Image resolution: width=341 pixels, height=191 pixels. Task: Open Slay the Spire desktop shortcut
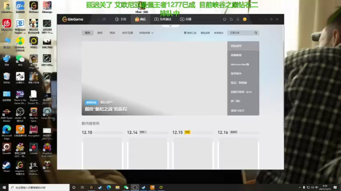click(34, 115)
